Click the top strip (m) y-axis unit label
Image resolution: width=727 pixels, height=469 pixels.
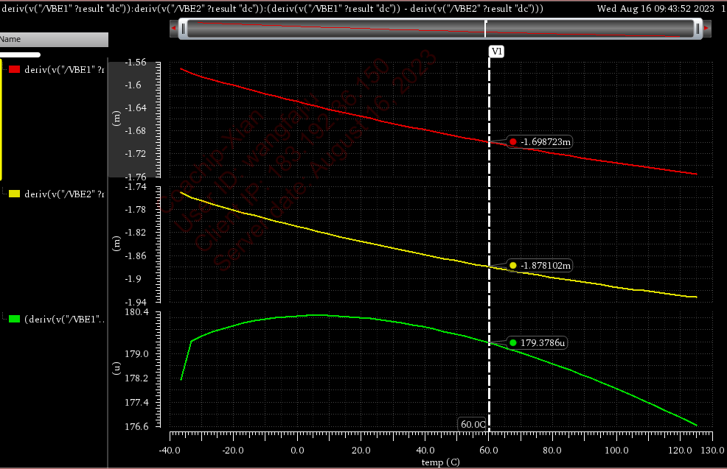[x=116, y=119]
